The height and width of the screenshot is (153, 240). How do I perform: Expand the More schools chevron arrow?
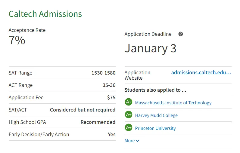click(x=138, y=141)
